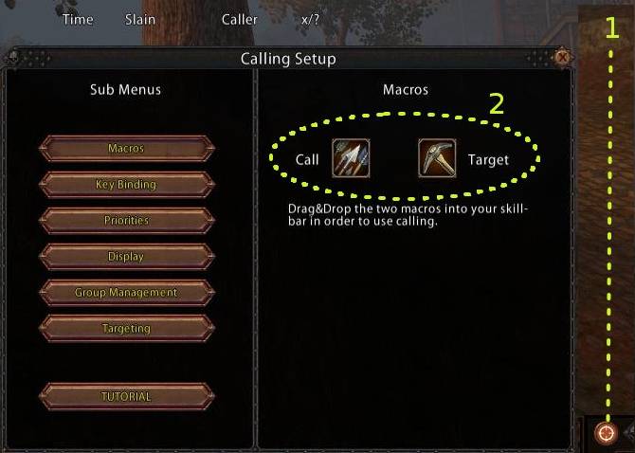
Task: Click the Target label text
Action: [x=488, y=160]
